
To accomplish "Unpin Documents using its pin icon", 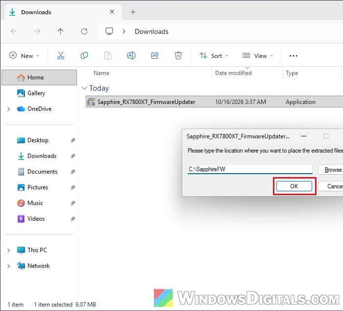I will pyautogui.click(x=73, y=172).
